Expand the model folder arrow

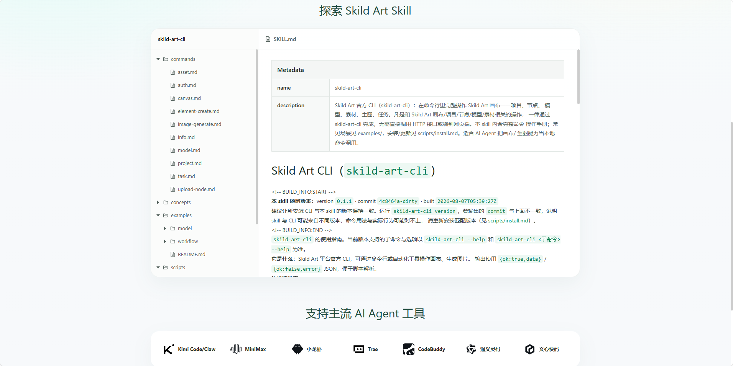[165, 229]
